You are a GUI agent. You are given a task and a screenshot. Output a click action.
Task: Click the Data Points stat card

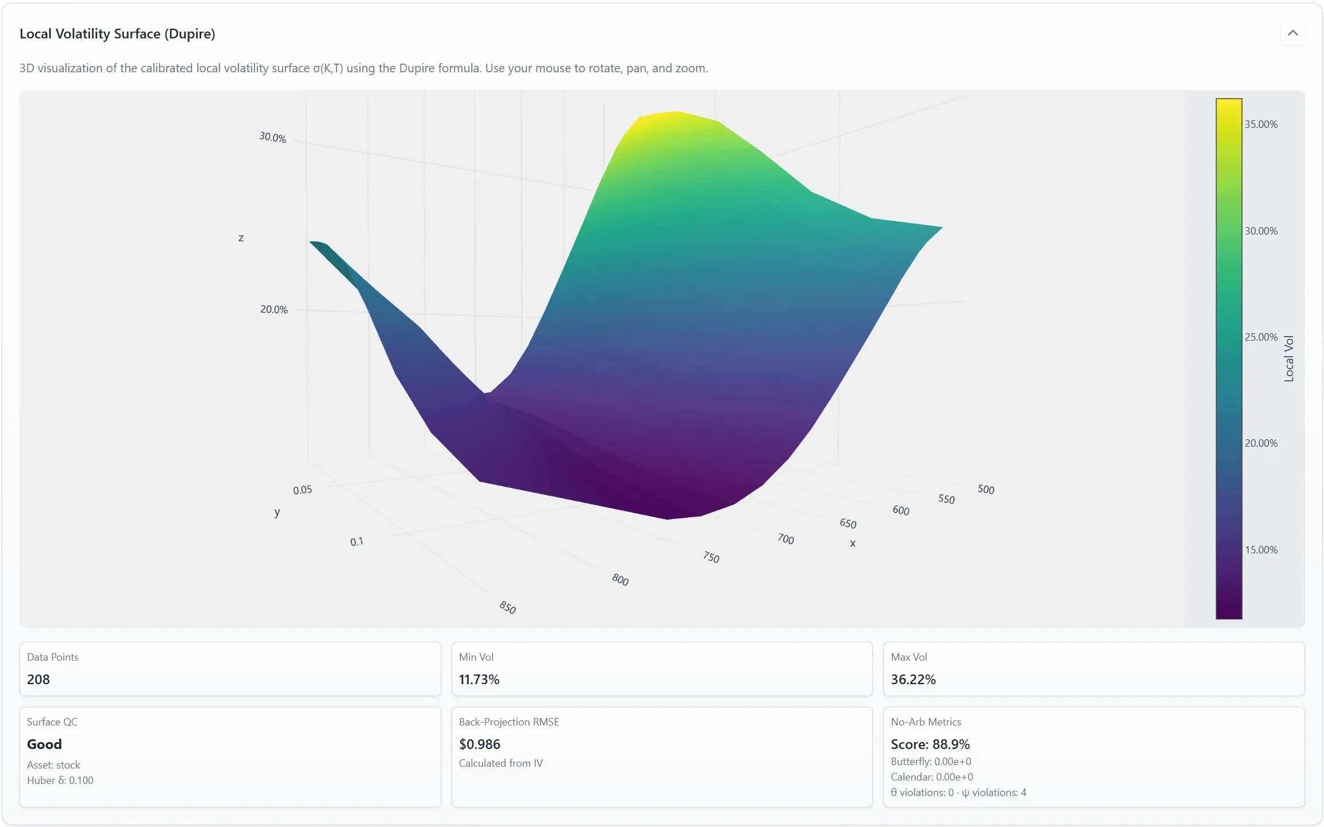230,669
